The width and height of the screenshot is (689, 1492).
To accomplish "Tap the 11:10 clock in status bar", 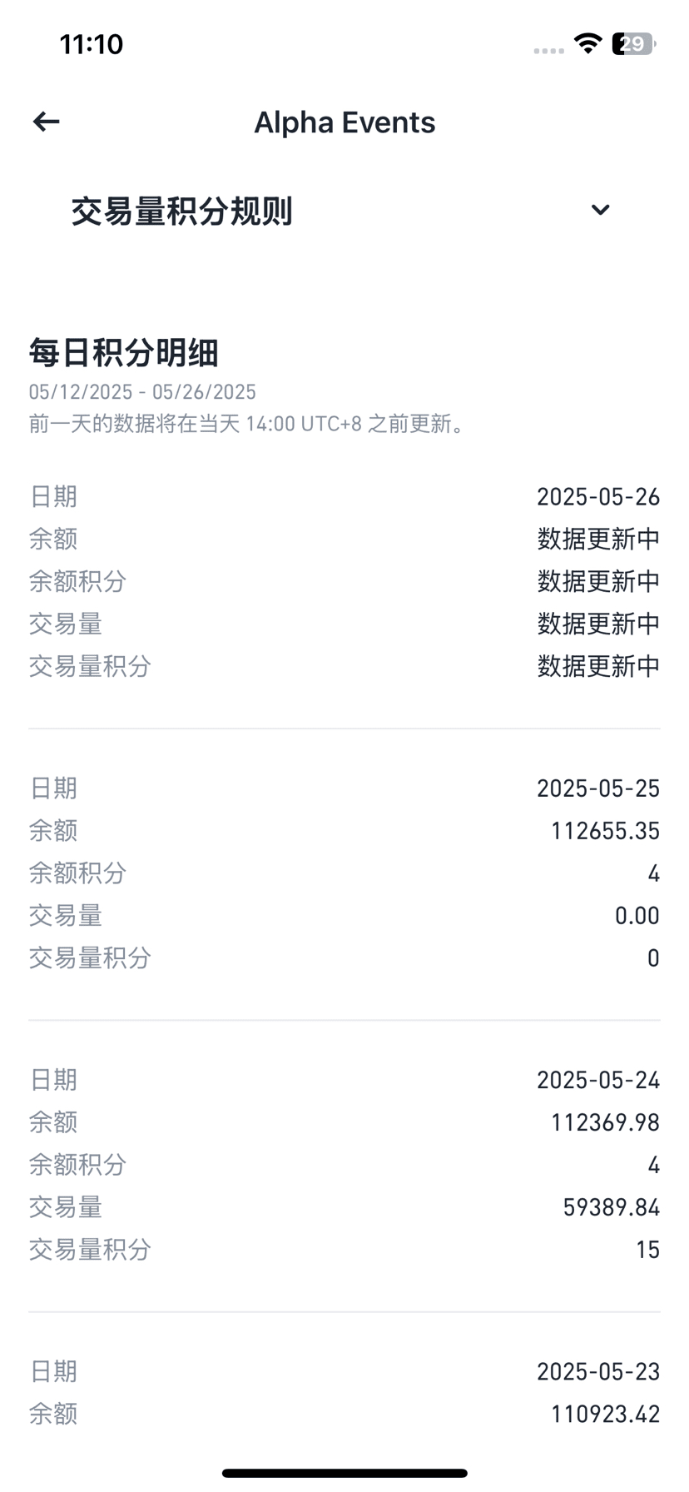I will (x=91, y=44).
